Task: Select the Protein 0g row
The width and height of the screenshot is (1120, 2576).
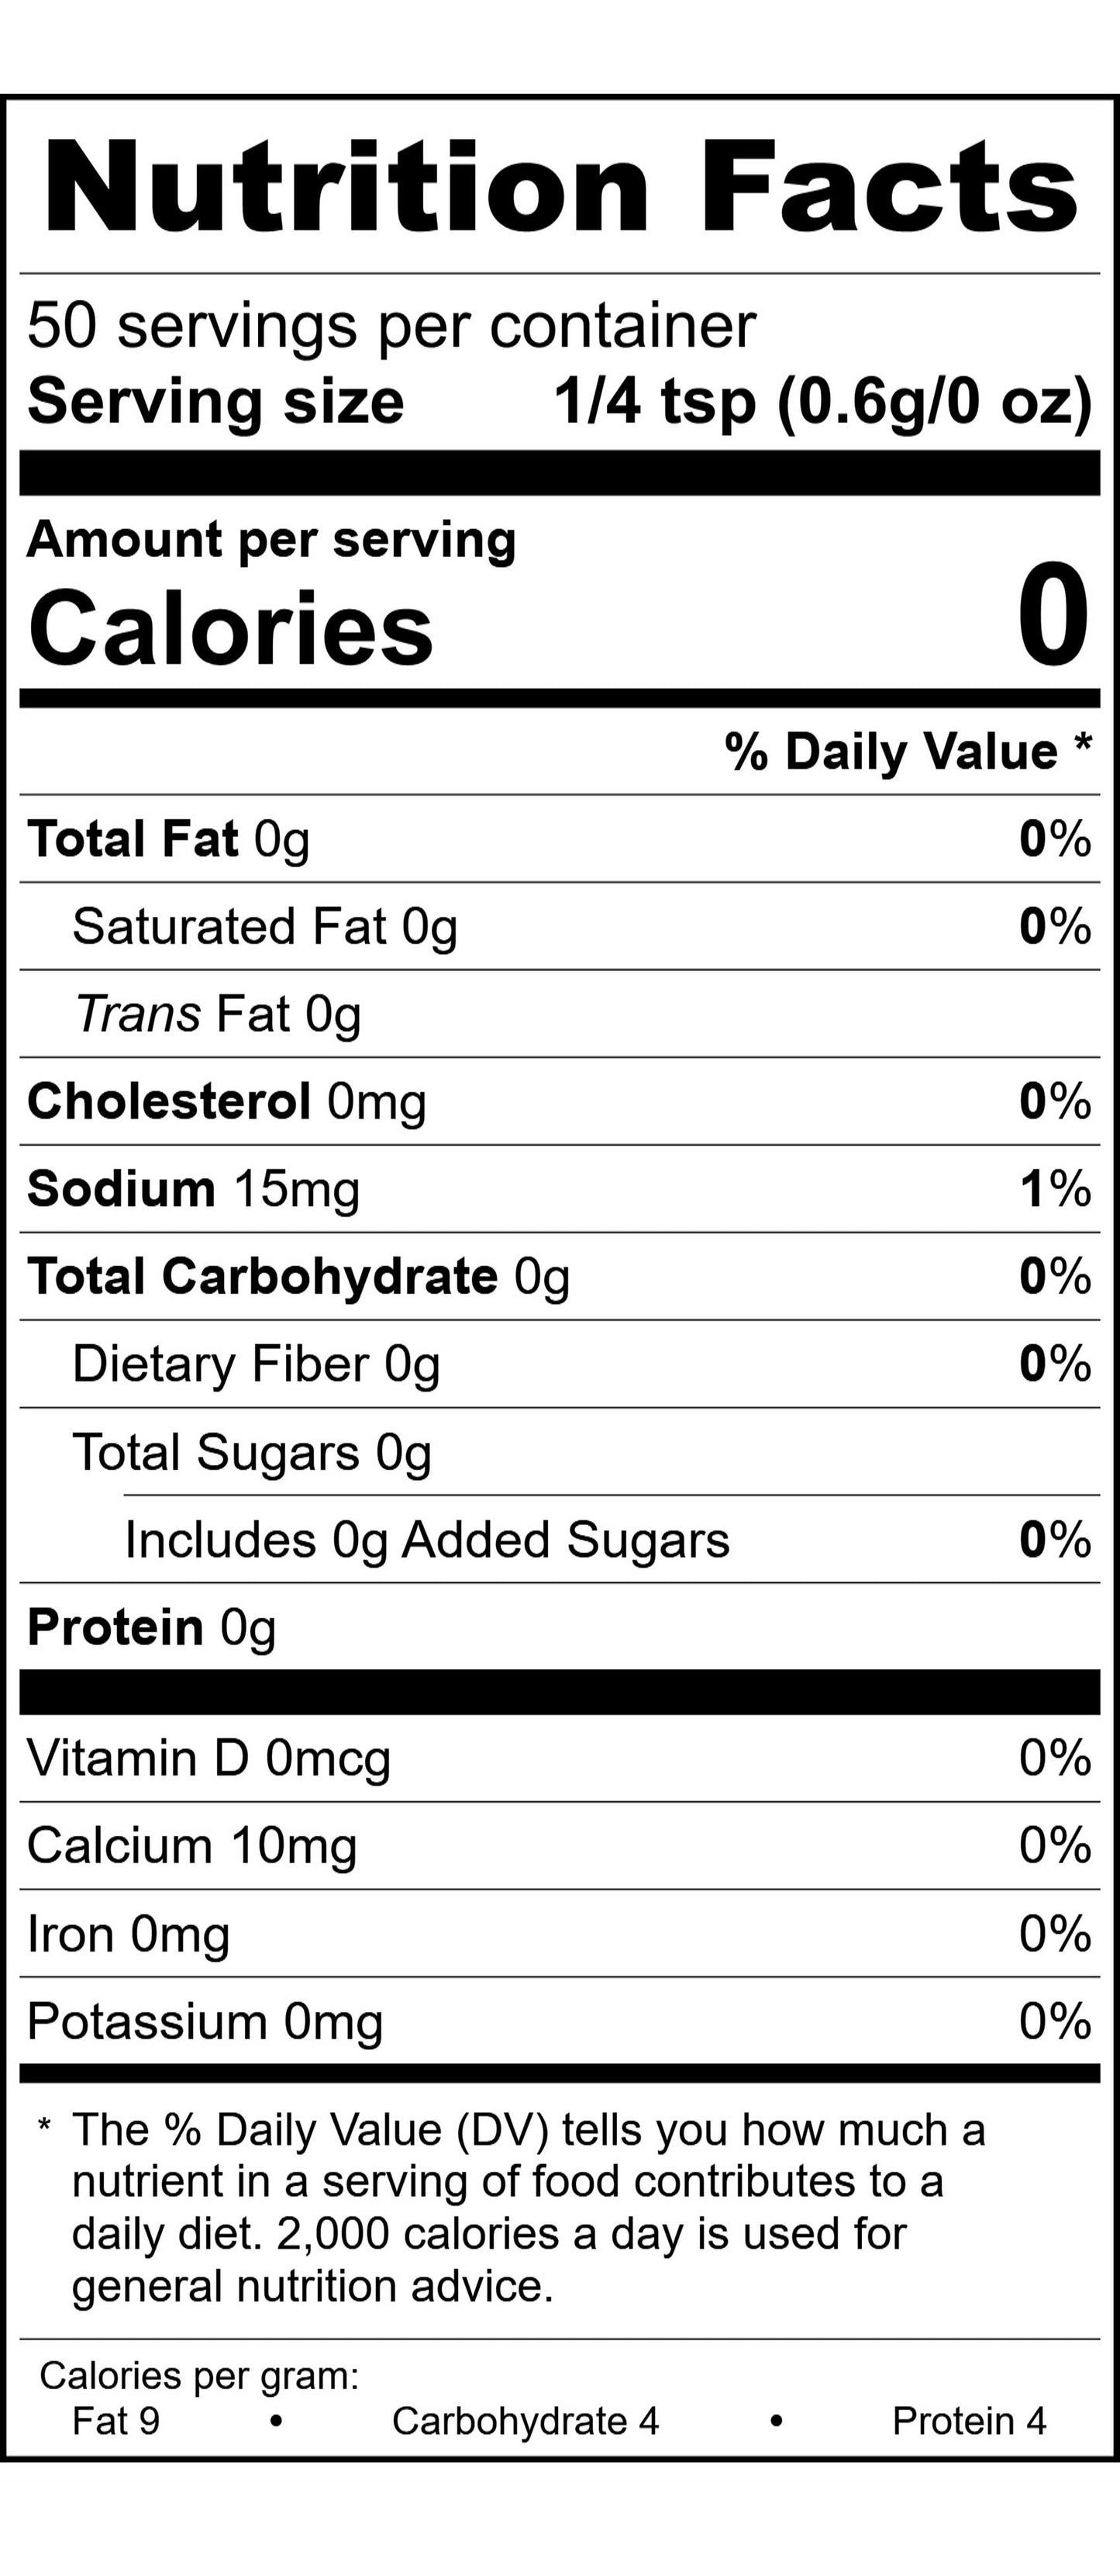Action: [x=152, y=1628]
